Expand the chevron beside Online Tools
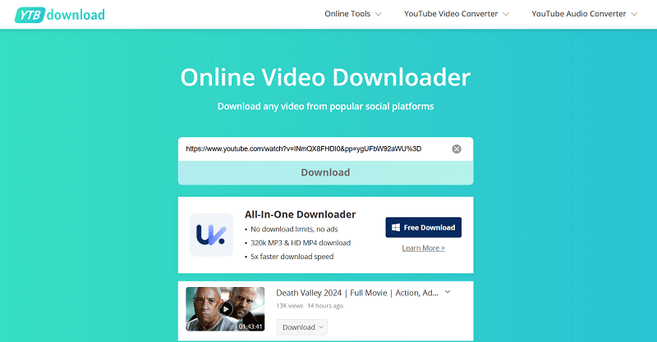 pos(379,14)
